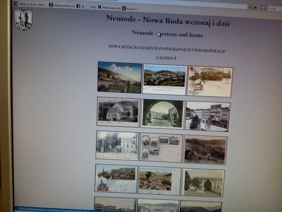
Task: Open the Play bookmark
Action: 91,7
